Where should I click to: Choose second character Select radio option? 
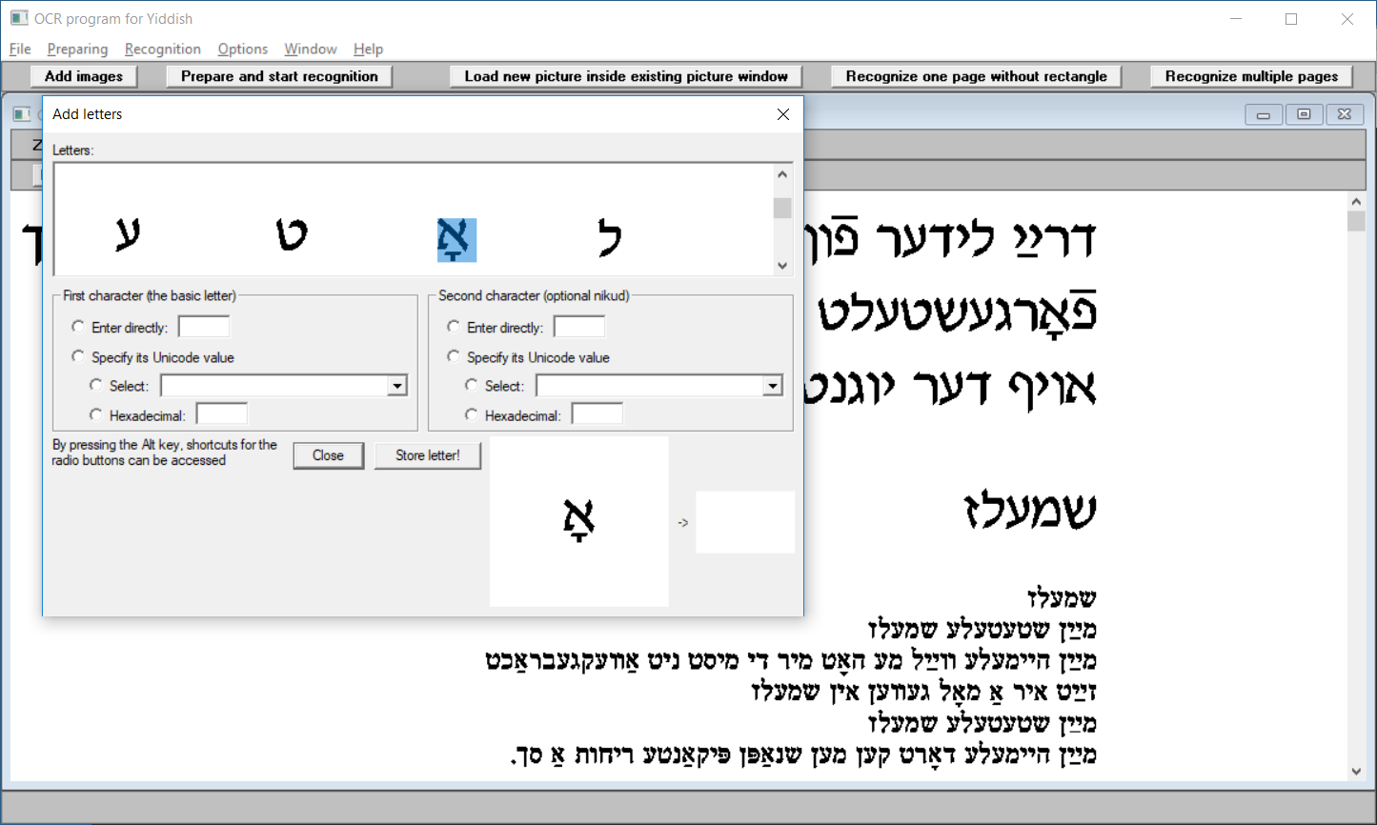[471, 385]
